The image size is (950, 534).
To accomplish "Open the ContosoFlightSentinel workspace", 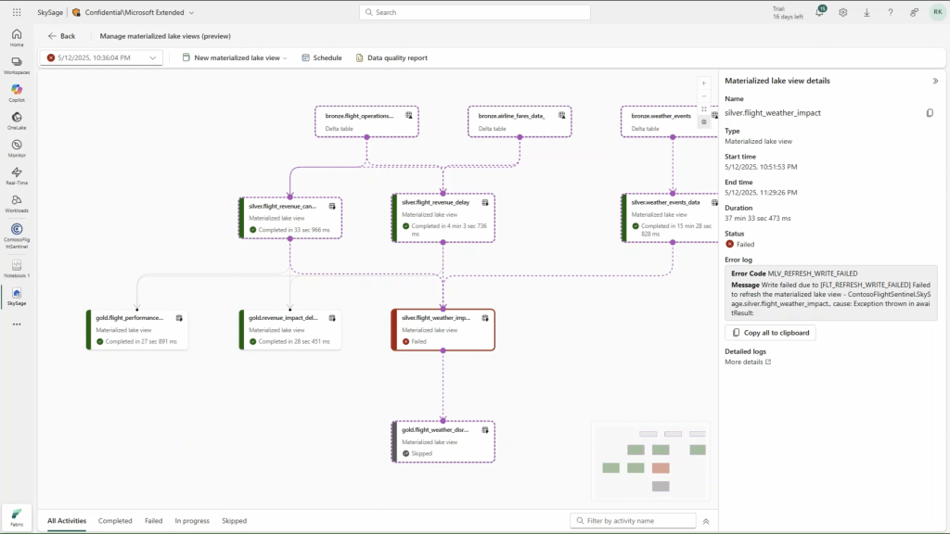I will [17, 235].
